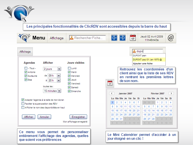Screen dimensions: 193x145
Task: Click the Janvier 2007 month title
Action: (125, 93)
